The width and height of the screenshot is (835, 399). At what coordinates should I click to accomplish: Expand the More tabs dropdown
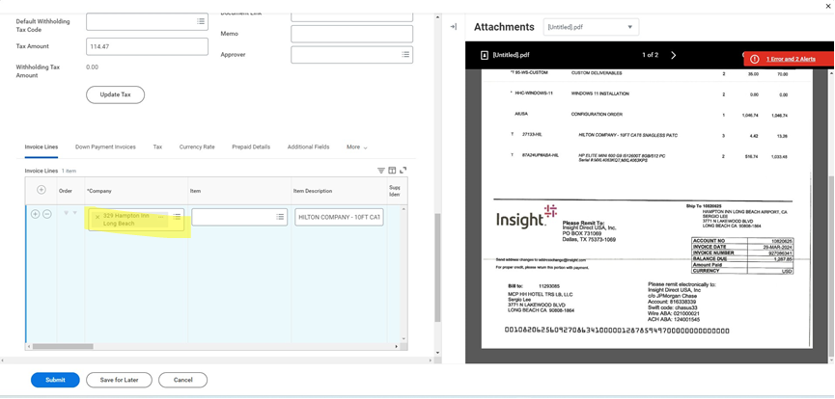[x=357, y=146]
